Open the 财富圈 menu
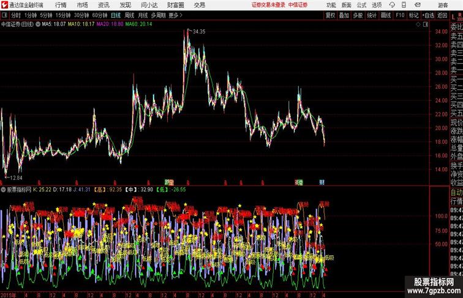 coord(175,5)
